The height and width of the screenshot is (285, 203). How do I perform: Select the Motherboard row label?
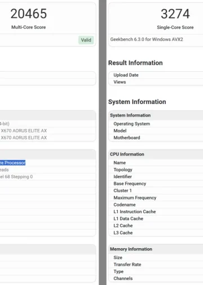point(127,137)
